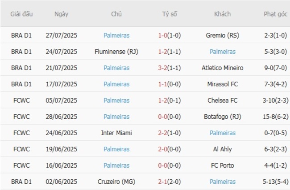
Task: Select the "Phạt góc" column header
Action: [275, 14]
